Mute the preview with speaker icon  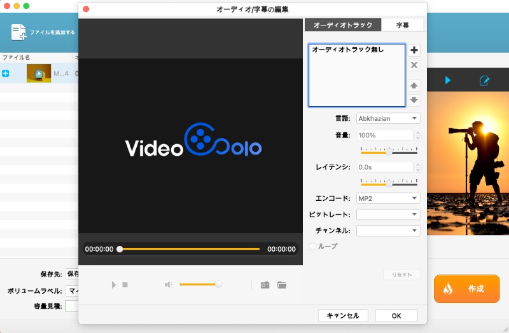(169, 285)
